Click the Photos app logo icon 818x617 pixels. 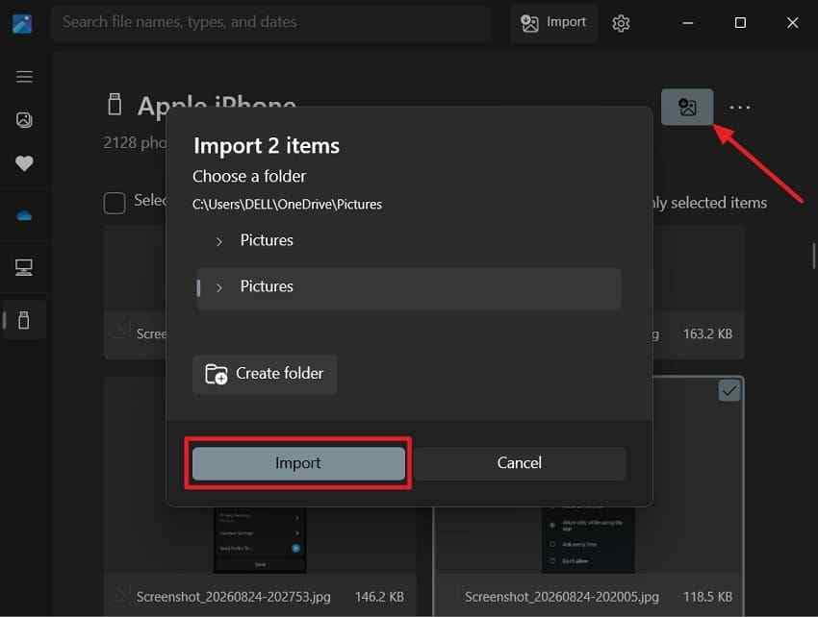pyautogui.click(x=22, y=23)
